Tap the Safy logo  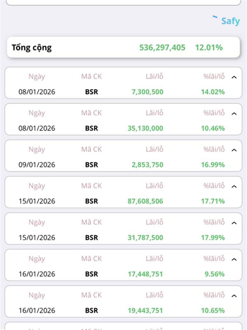click(x=226, y=20)
